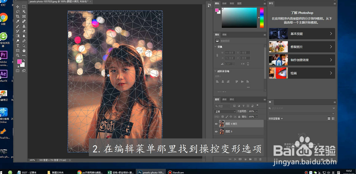Select the Blur tool
The height and width of the screenshot is (174, 356).
pyautogui.click(x=24, y=36)
